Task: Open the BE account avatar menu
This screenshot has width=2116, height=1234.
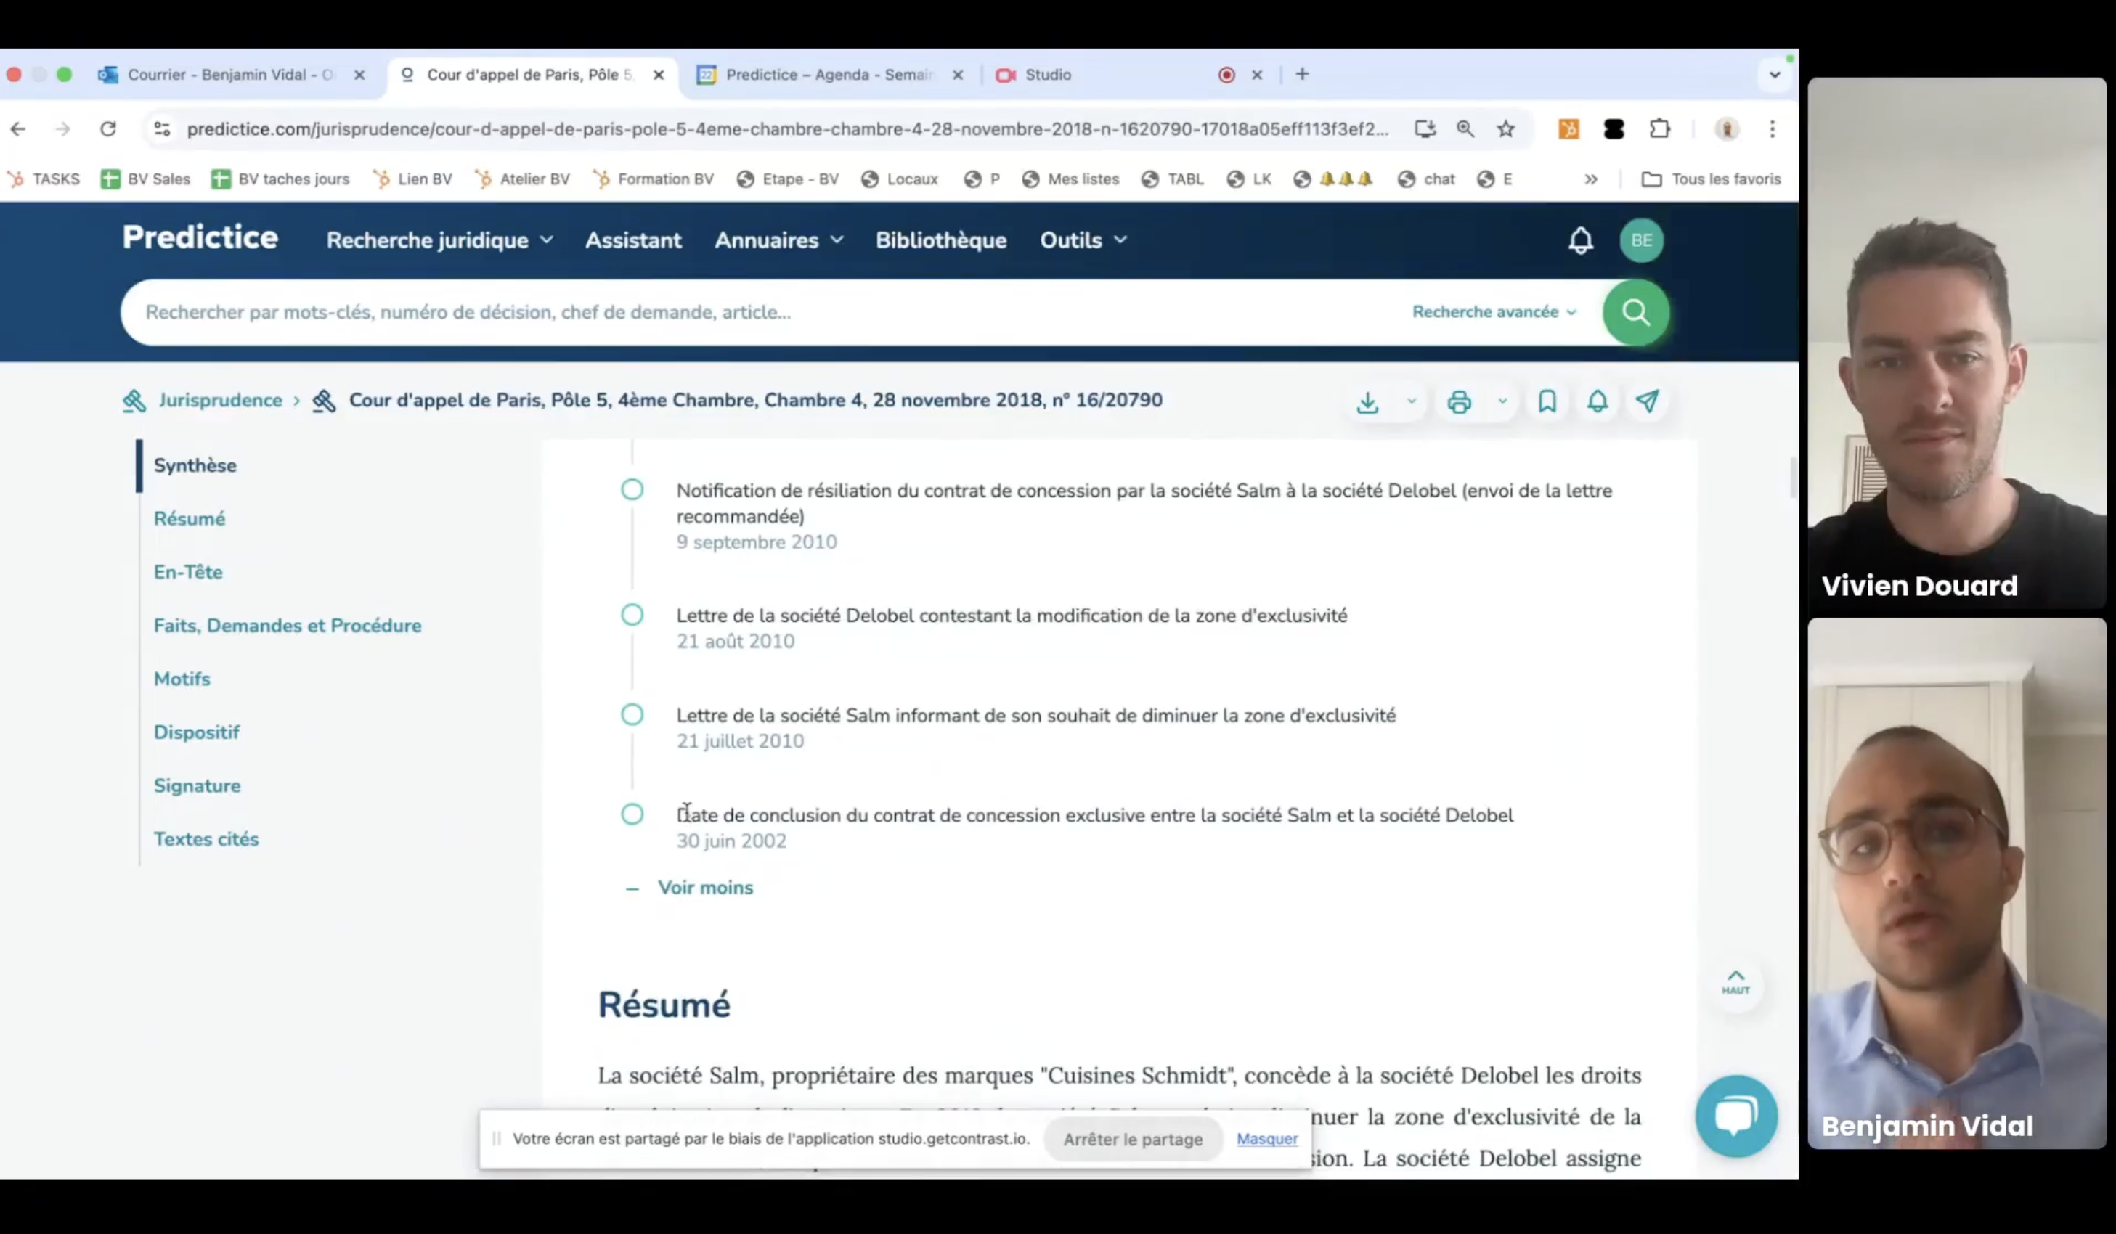Action: pyautogui.click(x=1641, y=240)
